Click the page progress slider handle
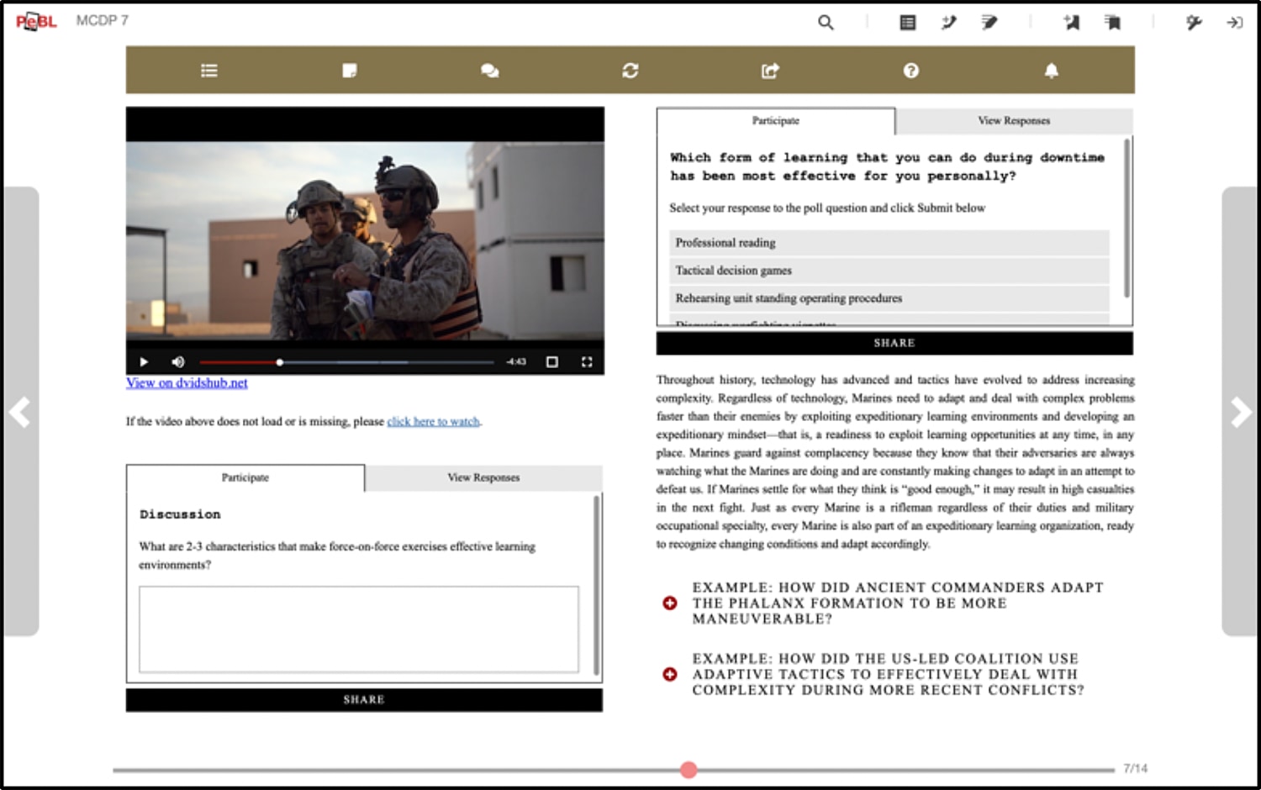This screenshot has width=1261, height=790. point(689,770)
